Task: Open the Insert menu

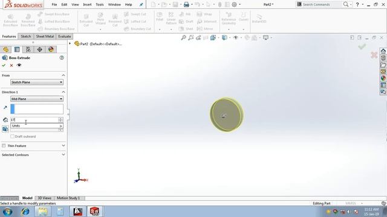Action: pyautogui.click(x=87, y=4)
